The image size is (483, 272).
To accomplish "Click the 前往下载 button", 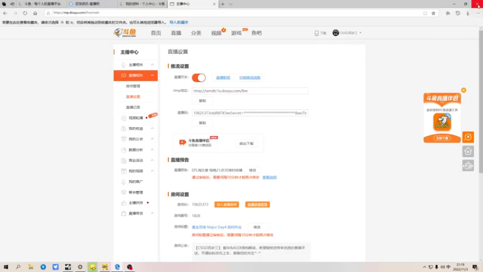I will [246, 144].
